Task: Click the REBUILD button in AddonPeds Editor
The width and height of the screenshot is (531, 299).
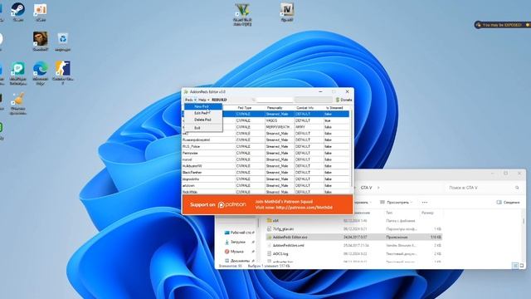Action: (219, 100)
